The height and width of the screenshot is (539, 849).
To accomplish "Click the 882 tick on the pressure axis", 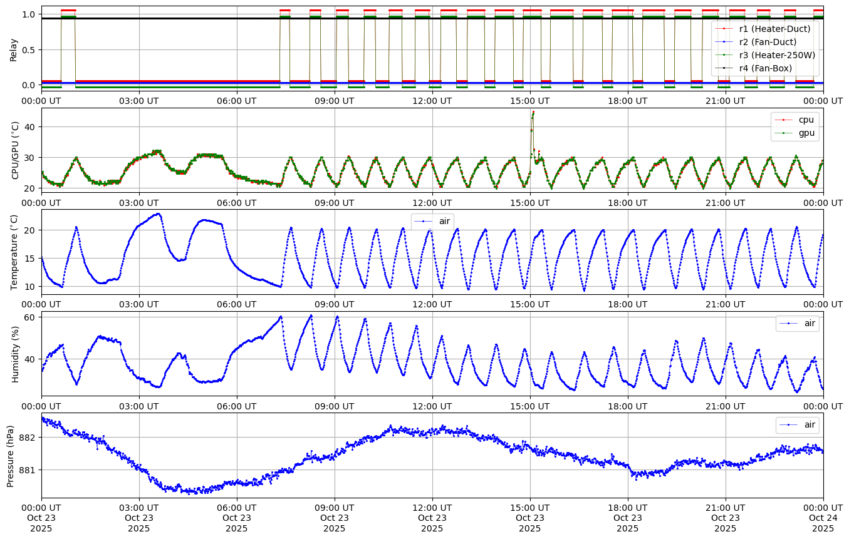I will pyautogui.click(x=28, y=438).
